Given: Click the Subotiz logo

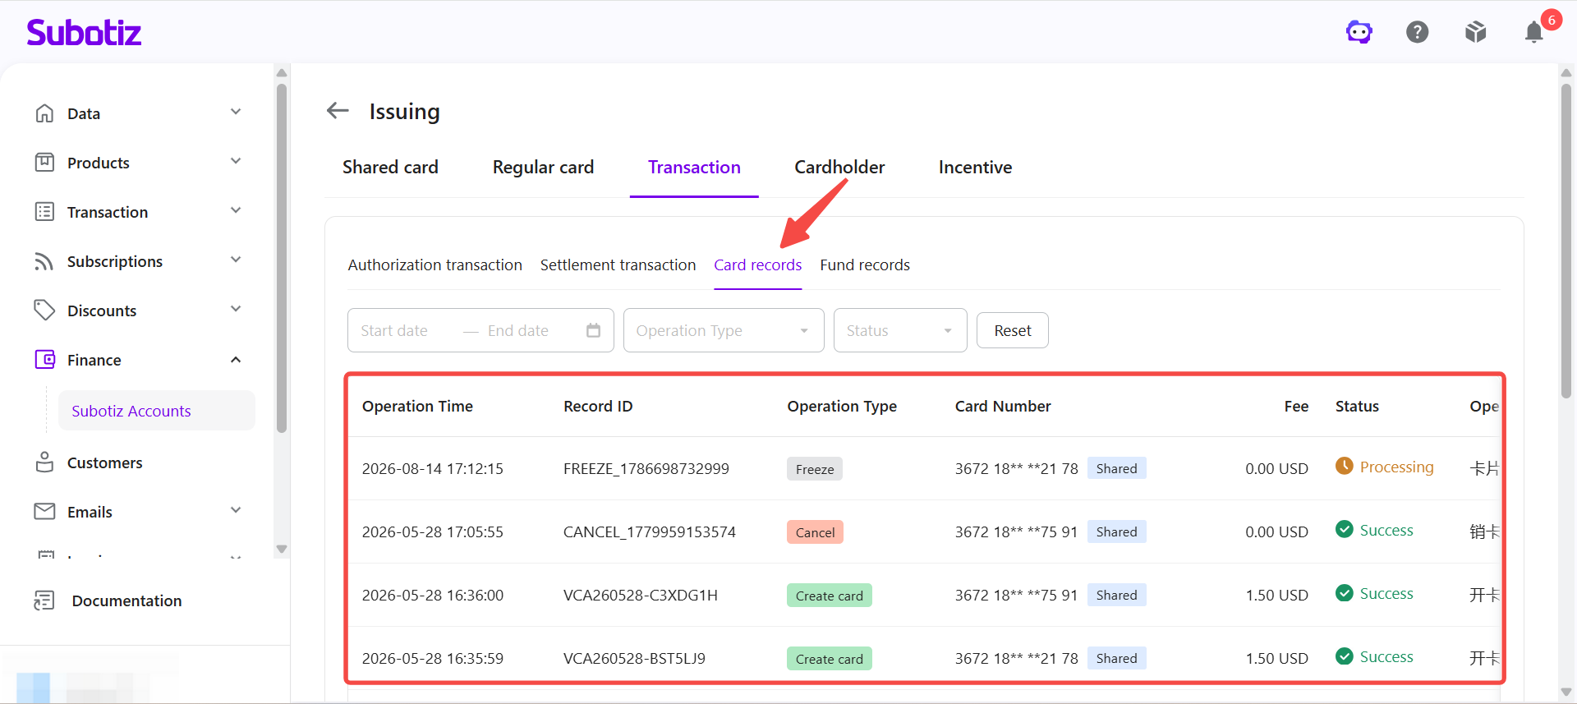Looking at the screenshot, I should [84, 32].
